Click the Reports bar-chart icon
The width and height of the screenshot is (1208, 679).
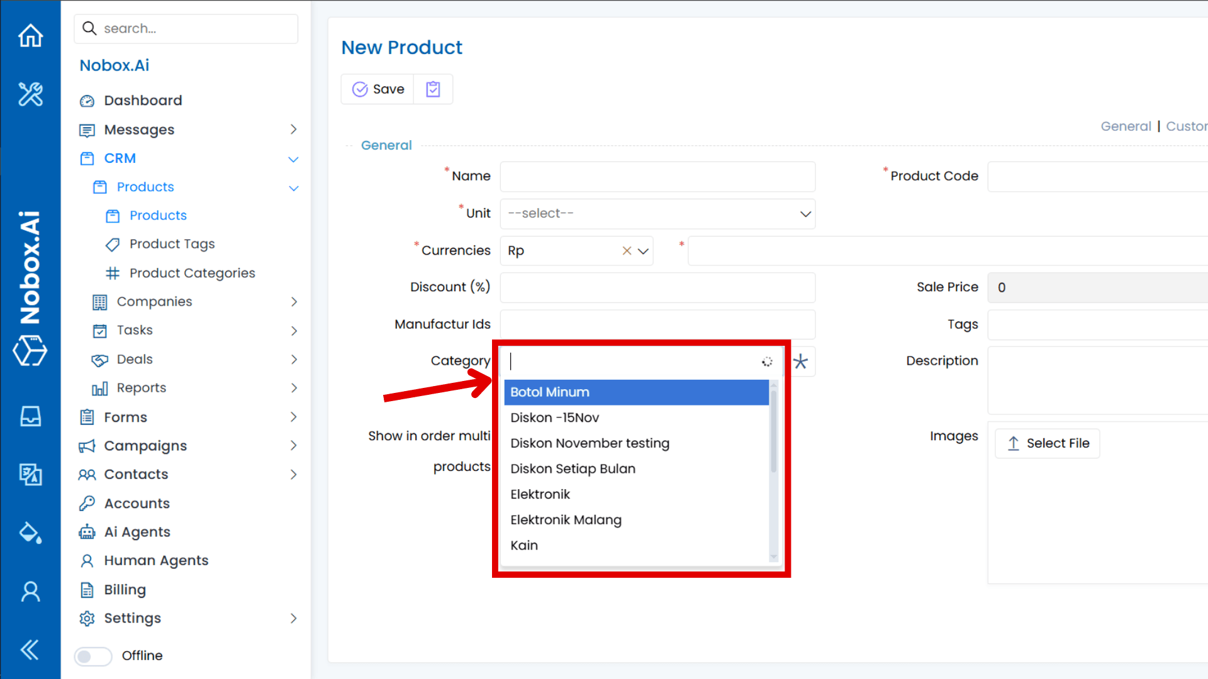(x=100, y=388)
